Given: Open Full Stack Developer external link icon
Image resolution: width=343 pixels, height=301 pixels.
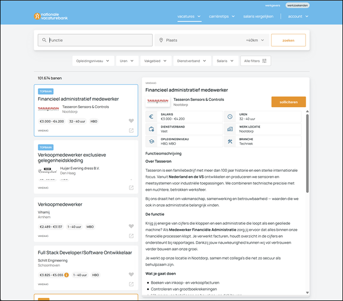Looking at the screenshot, I should point(131,284).
